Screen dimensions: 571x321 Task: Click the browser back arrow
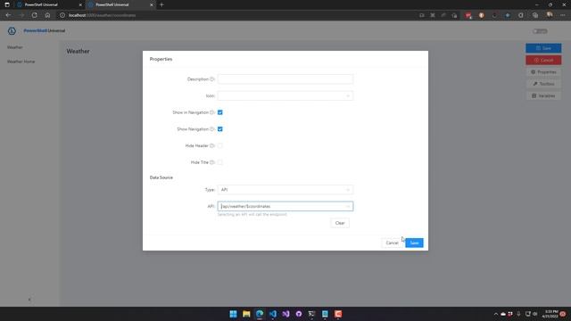pyautogui.click(x=8, y=15)
